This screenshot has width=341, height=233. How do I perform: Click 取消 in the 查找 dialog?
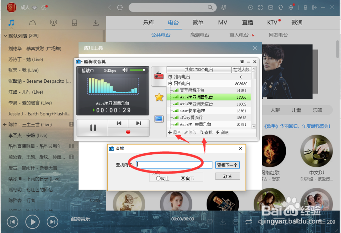[x=227, y=176]
